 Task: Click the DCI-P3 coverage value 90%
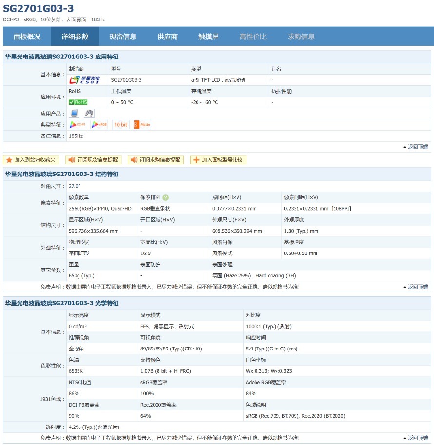(x=74, y=416)
